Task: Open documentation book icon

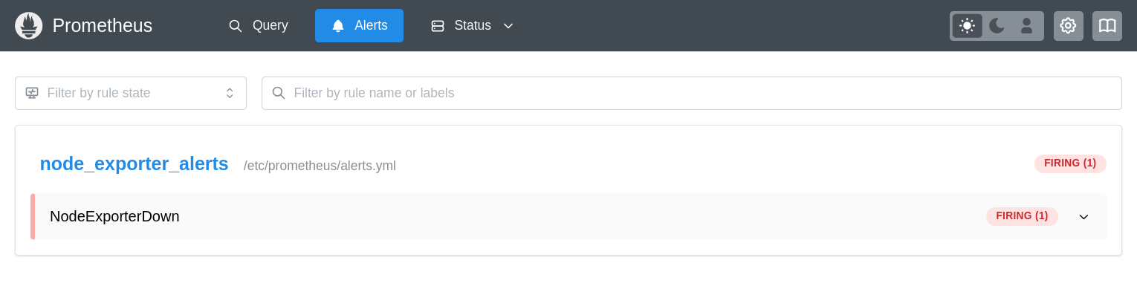Action: tap(1107, 25)
